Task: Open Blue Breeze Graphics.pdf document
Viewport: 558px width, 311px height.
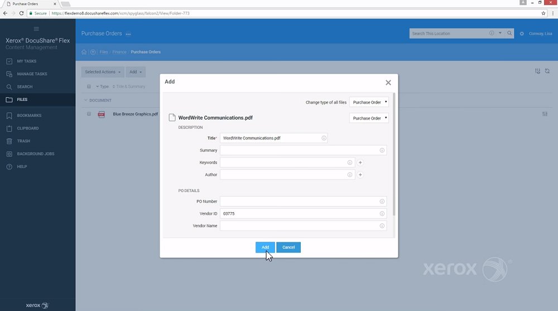Action: tap(135, 114)
